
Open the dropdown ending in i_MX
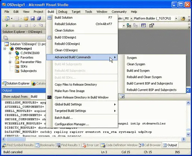[x=131, y=19]
